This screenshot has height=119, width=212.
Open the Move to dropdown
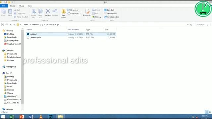[34, 13]
